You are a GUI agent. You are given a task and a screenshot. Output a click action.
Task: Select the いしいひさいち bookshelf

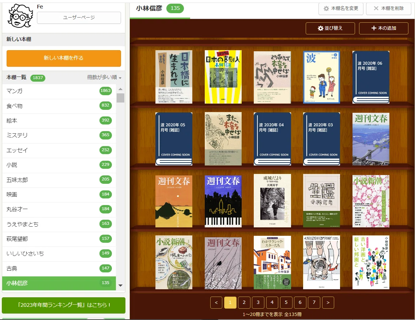coord(59,254)
